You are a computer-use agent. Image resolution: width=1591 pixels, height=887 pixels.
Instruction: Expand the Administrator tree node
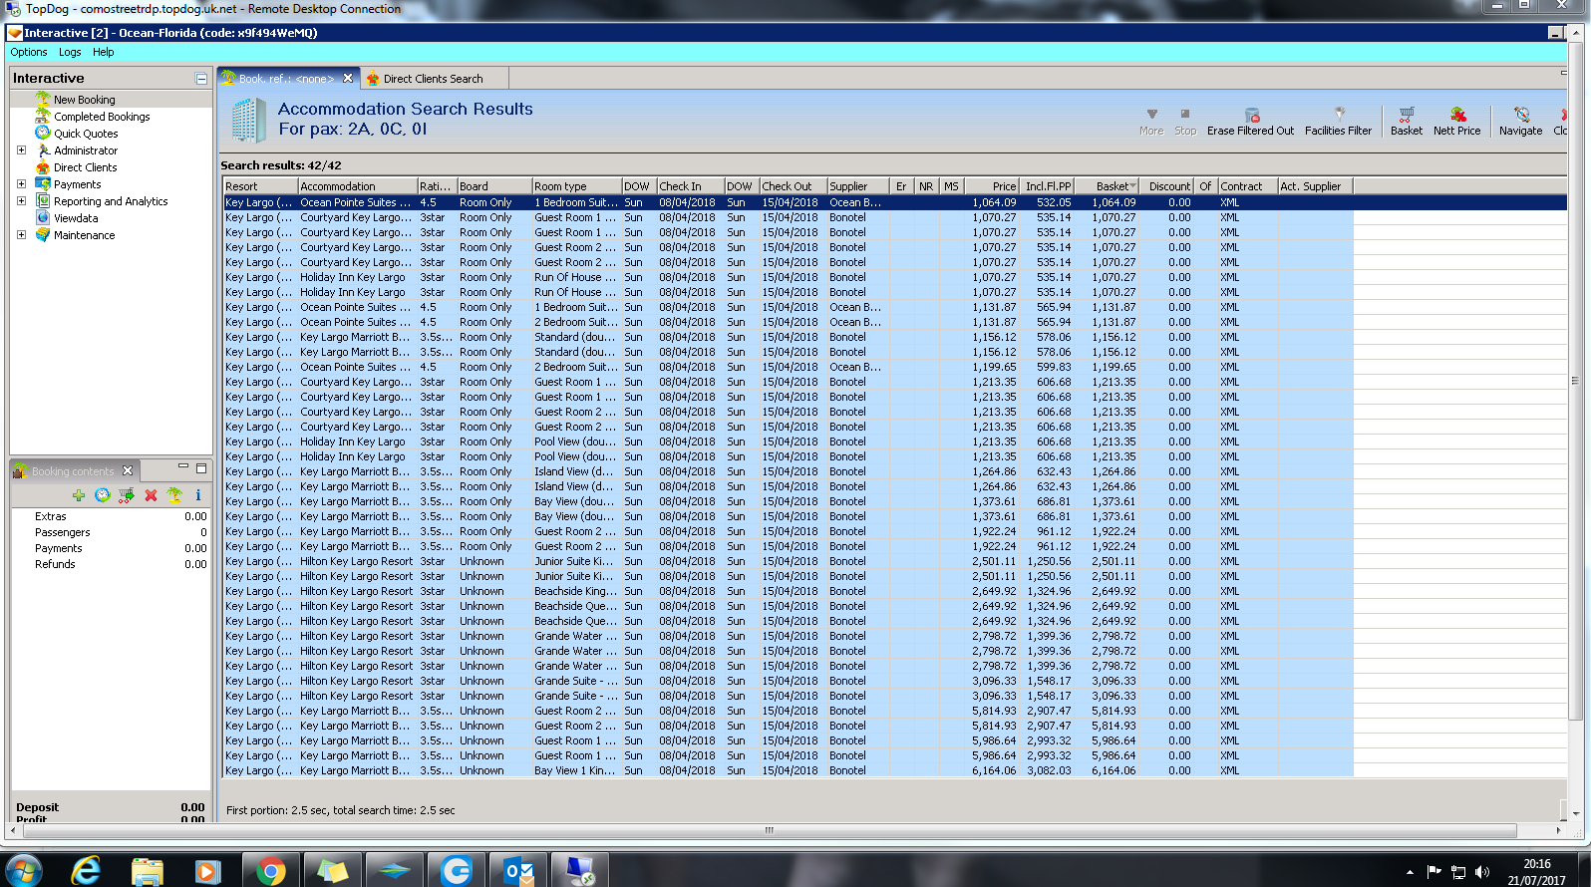pyautogui.click(x=21, y=150)
